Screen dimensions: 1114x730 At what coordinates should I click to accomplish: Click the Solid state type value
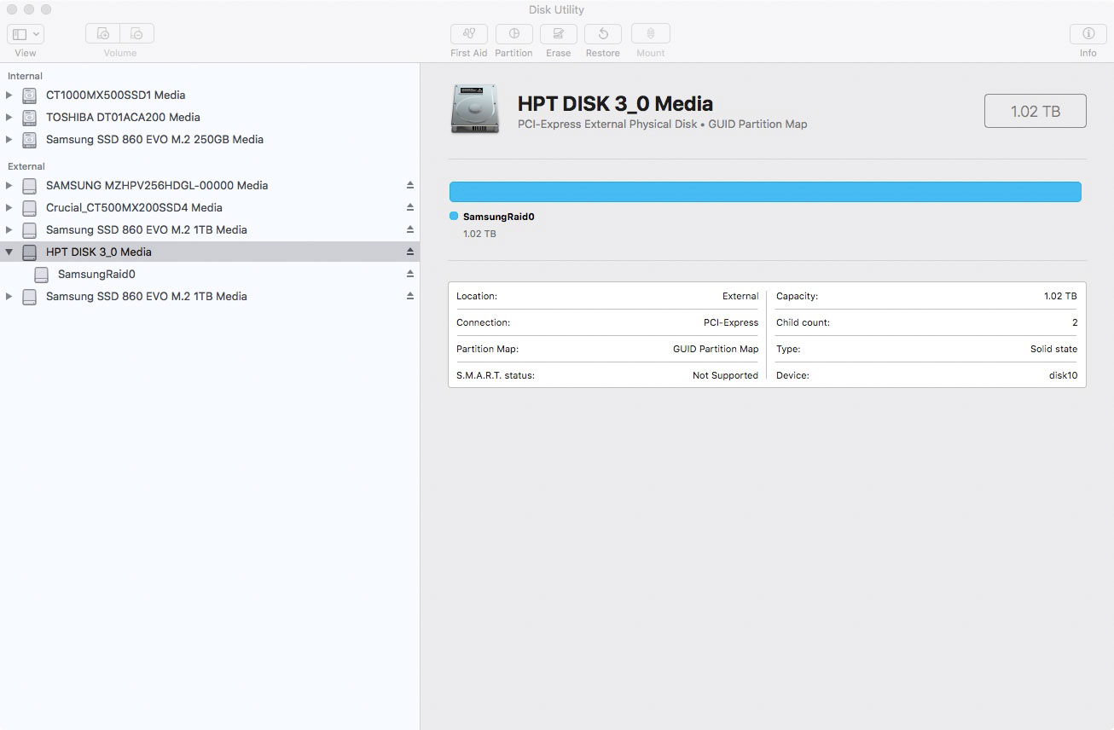click(x=1053, y=349)
